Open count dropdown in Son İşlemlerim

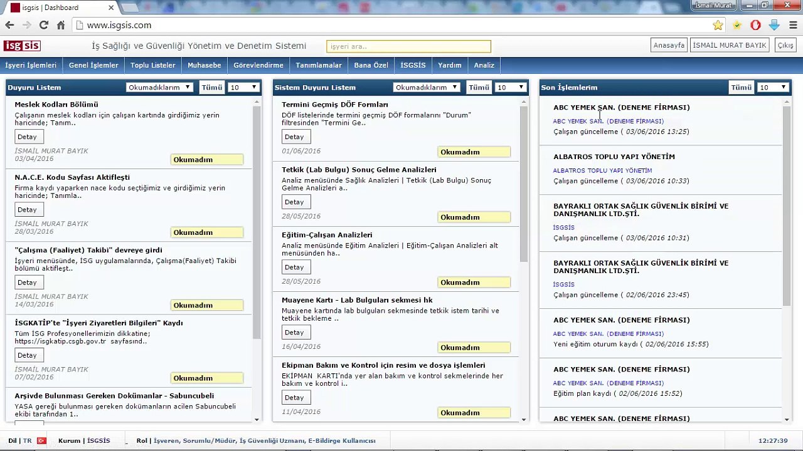772,88
